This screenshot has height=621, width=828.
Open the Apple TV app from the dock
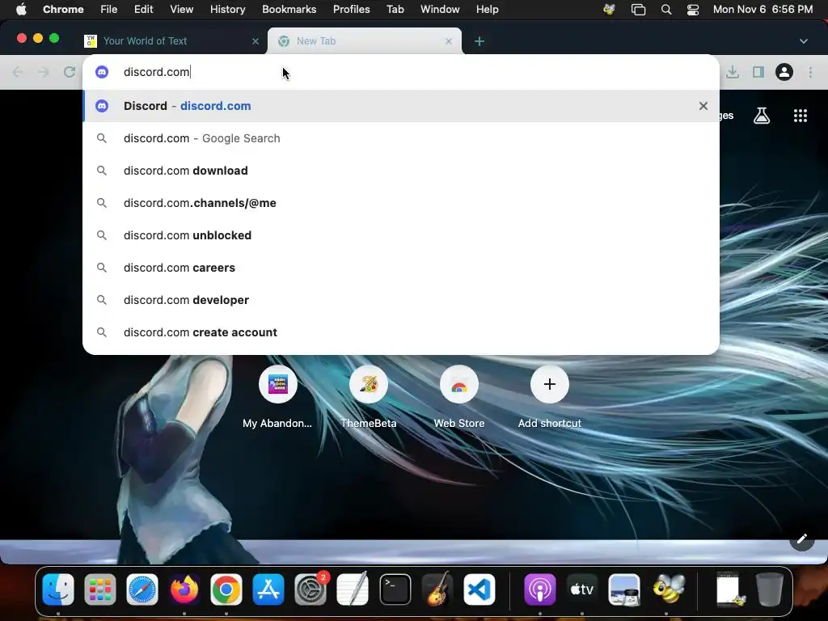point(582,589)
